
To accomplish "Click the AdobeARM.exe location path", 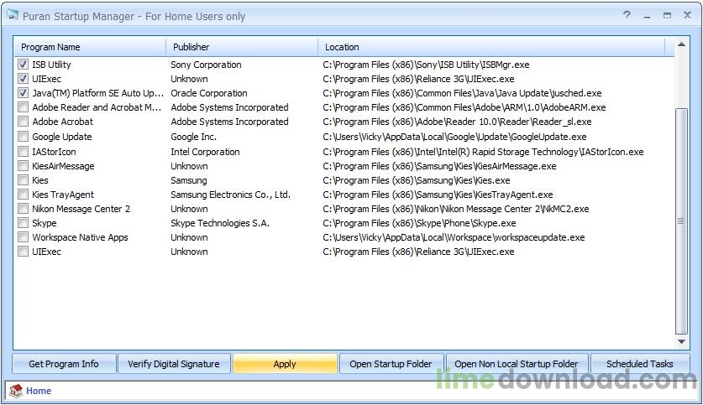I will tap(464, 107).
